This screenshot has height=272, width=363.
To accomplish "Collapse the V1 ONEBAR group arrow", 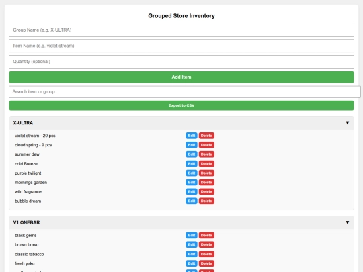I will (x=348, y=222).
